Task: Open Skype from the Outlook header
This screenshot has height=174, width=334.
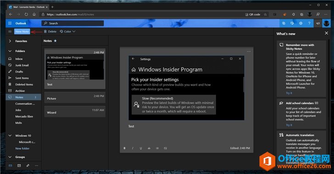Action: click(284, 23)
